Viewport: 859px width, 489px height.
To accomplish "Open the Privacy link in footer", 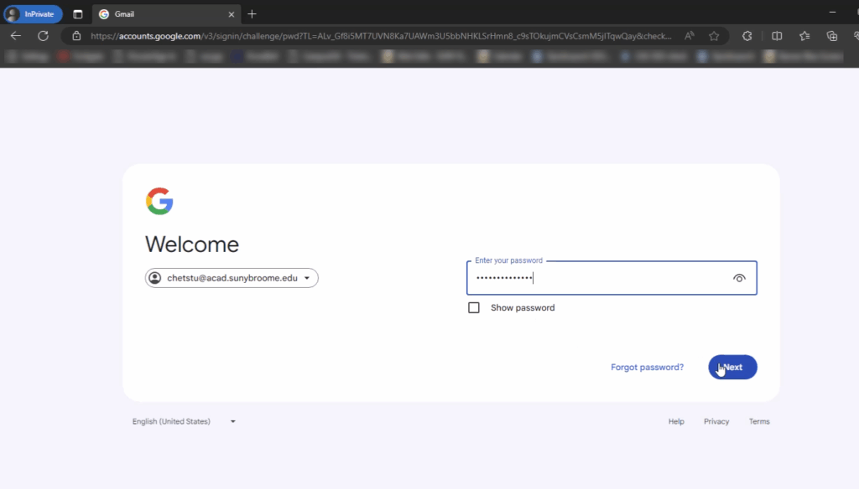I will [x=716, y=422].
